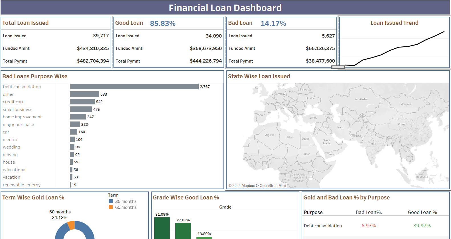Click the home improvement bar showing 347
The height and width of the screenshot is (239, 451).
point(78,117)
